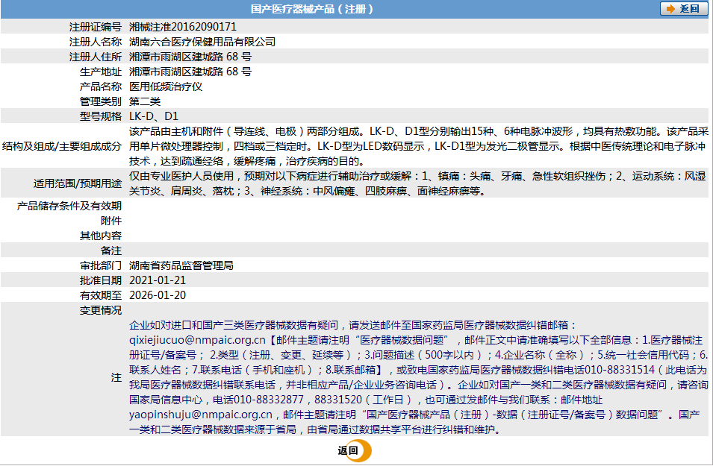Click the 产品储存条件及有效期 label

pyautogui.click(x=69, y=206)
